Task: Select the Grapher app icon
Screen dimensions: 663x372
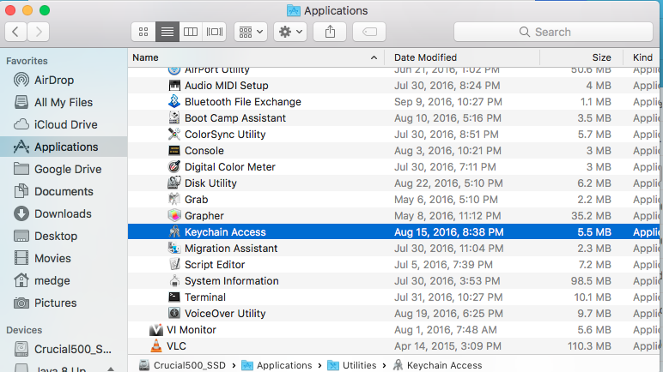Action: 174,215
